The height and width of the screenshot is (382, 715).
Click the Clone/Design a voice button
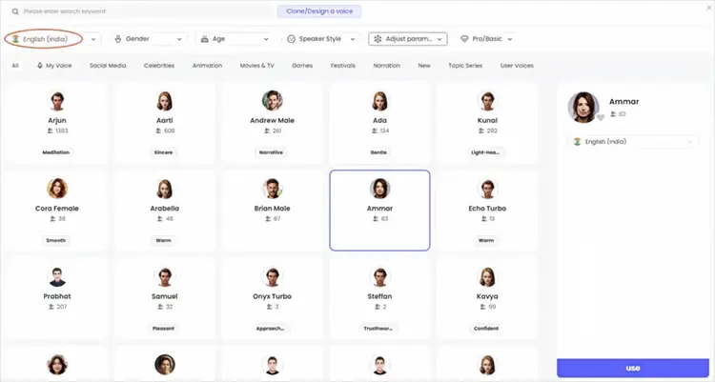(319, 11)
